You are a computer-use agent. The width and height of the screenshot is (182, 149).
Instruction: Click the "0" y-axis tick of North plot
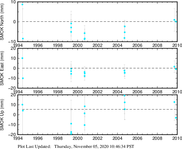click(x=15, y=22)
